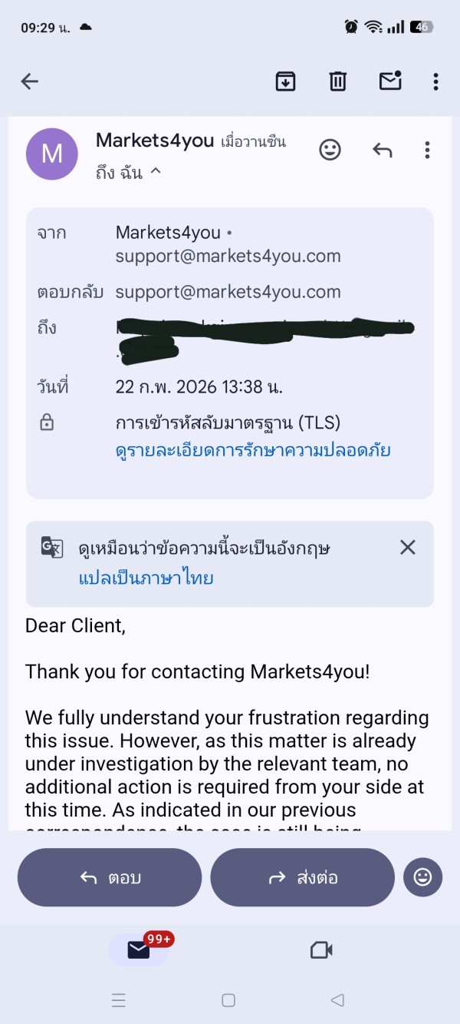The image size is (460, 1024).
Task: Mark the email as unread
Action: (390, 81)
